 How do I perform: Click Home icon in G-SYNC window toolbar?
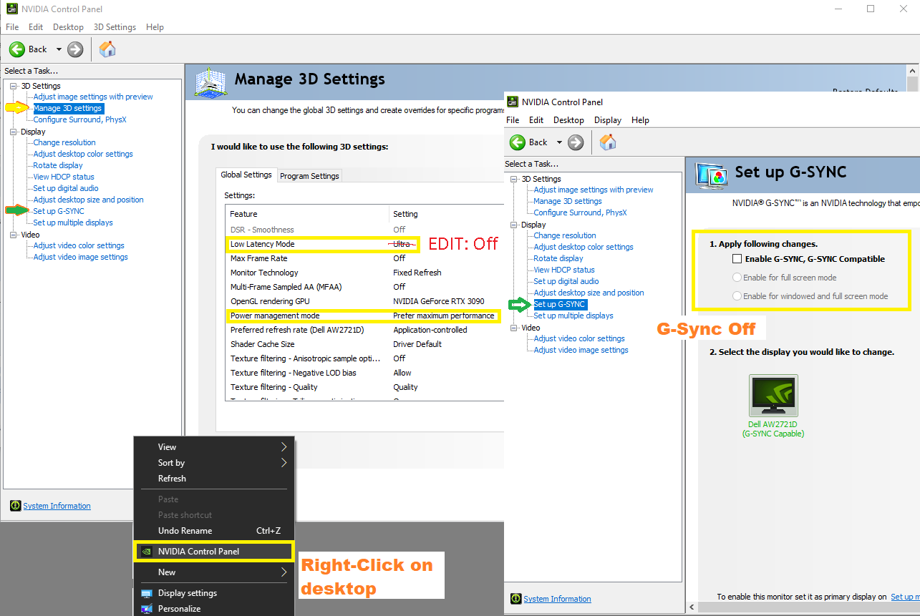pos(608,142)
